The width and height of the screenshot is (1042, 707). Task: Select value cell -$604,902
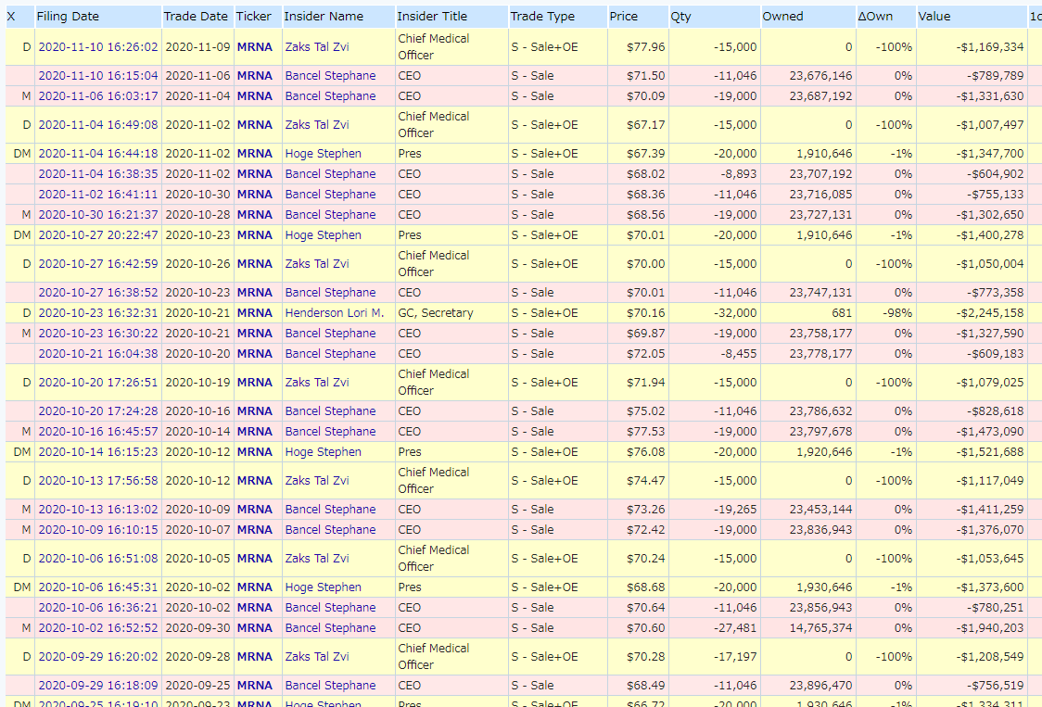pyautogui.click(x=995, y=174)
